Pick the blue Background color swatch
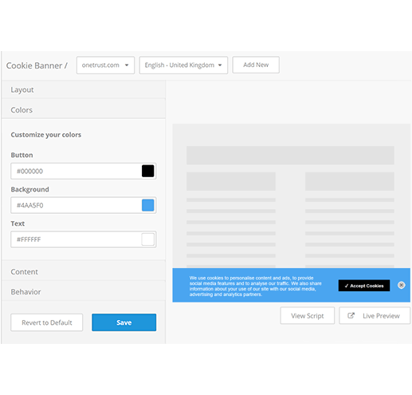The height and width of the screenshot is (395, 412). coord(148,205)
